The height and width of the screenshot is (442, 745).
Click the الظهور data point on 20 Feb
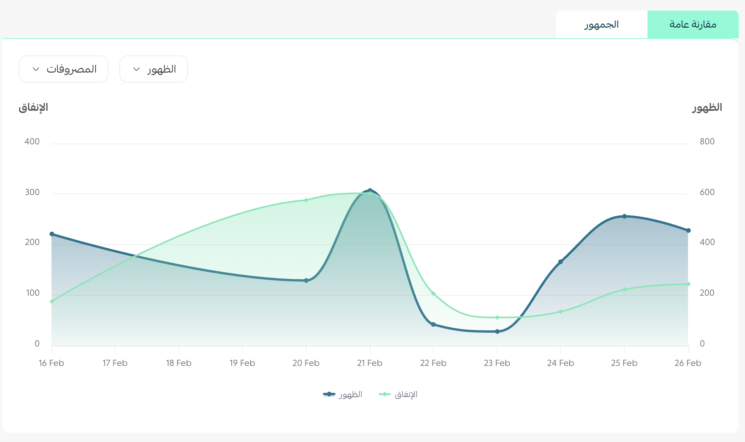point(306,280)
